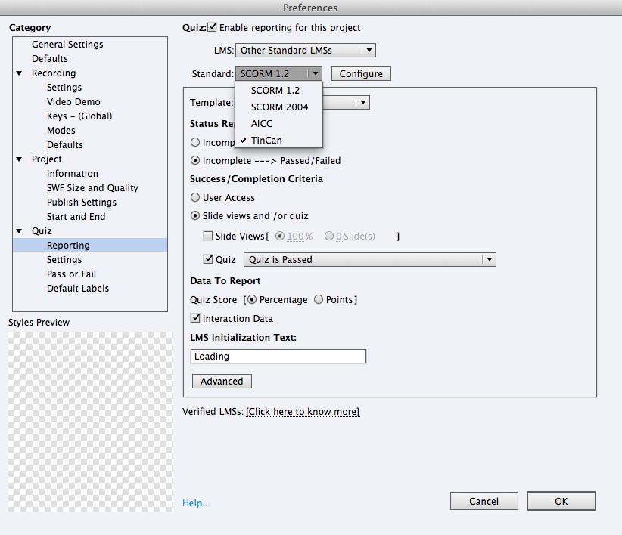Select Settings under Quiz
The image size is (622, 535).
[x=64, y=260]
